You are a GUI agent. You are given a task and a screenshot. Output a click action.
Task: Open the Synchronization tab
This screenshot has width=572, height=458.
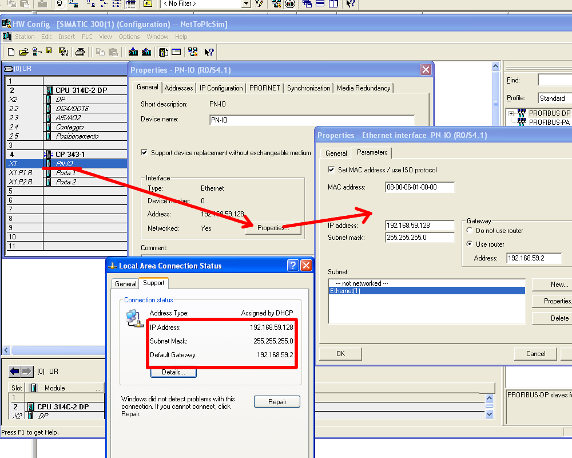pyautogui.click(x=309, y=88)
